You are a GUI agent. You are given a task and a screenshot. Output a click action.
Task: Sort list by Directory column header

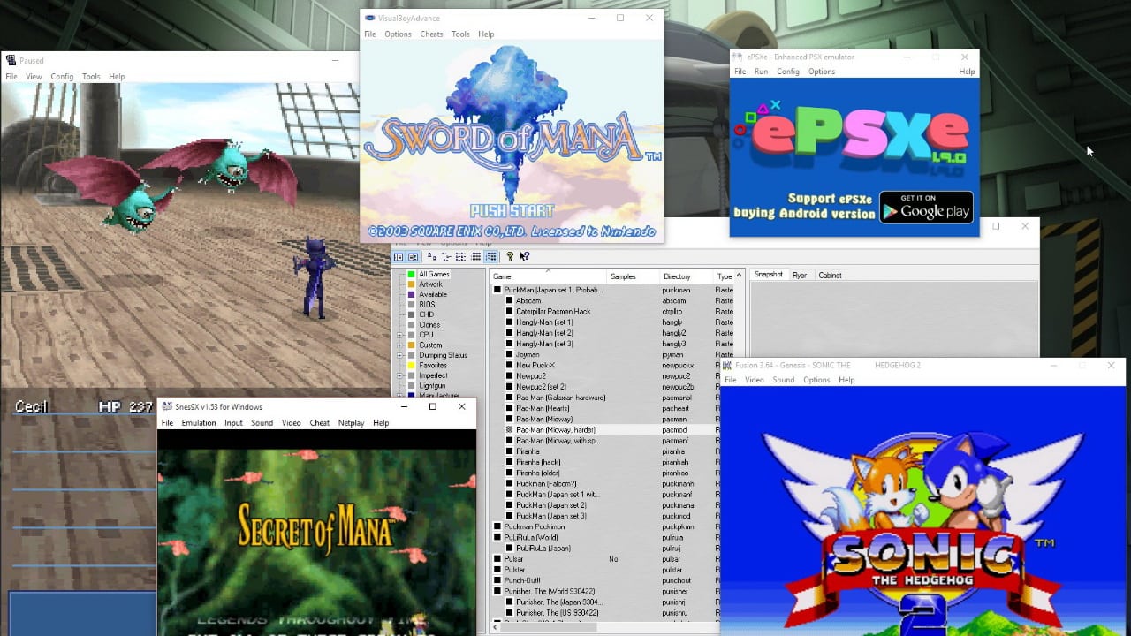point(677,276)
